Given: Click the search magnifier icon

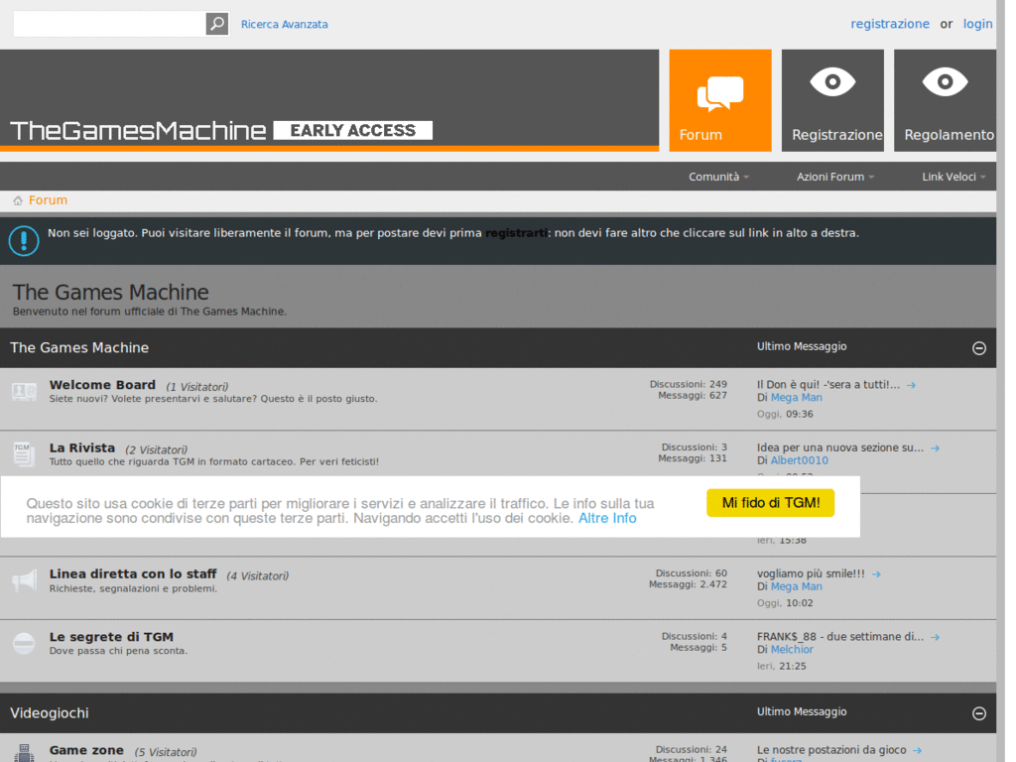Looking at the screenshot, I should tap(216, 23).
